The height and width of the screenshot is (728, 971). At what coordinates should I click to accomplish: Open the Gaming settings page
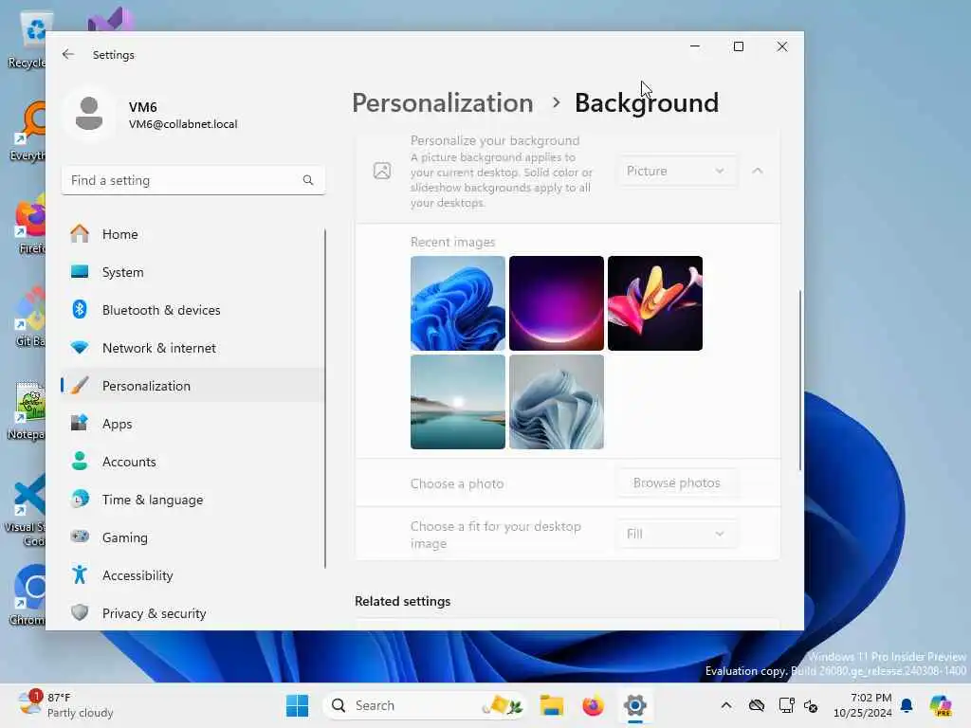pyautogui.click(x=192, y=537)
